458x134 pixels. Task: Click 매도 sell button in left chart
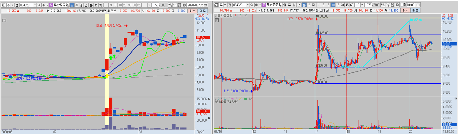[202, 11]
